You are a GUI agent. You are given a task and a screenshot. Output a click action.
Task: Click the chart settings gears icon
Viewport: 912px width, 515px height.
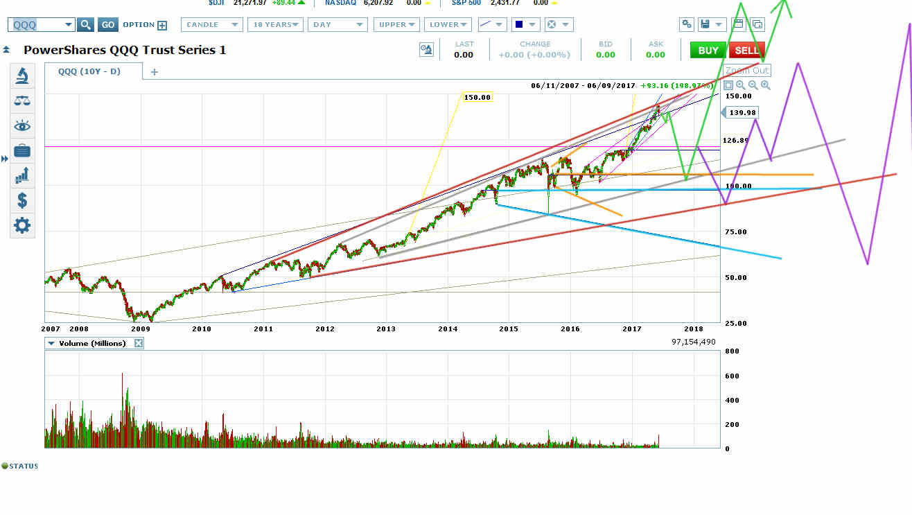point(686,24)
